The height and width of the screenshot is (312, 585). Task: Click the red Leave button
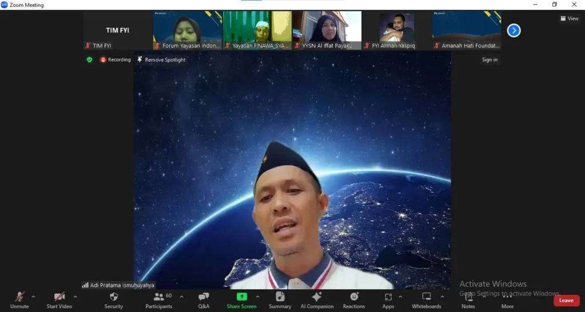click(x=566, y=301)
